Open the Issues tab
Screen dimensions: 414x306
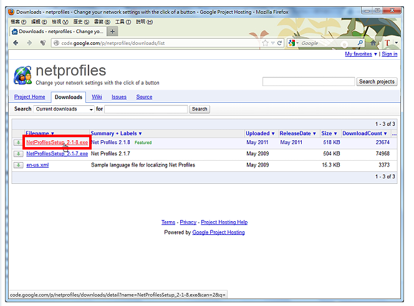pyautogui.click(x=119, y=97)
